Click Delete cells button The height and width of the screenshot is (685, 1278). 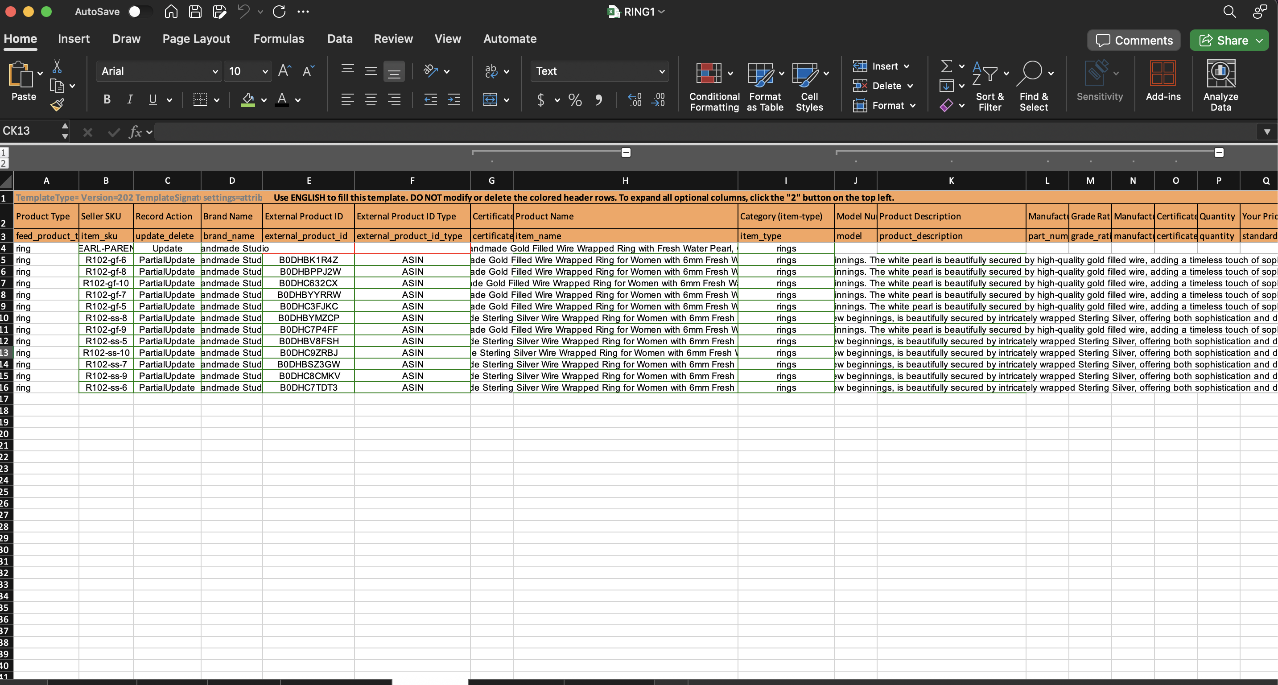coord(883,86)
